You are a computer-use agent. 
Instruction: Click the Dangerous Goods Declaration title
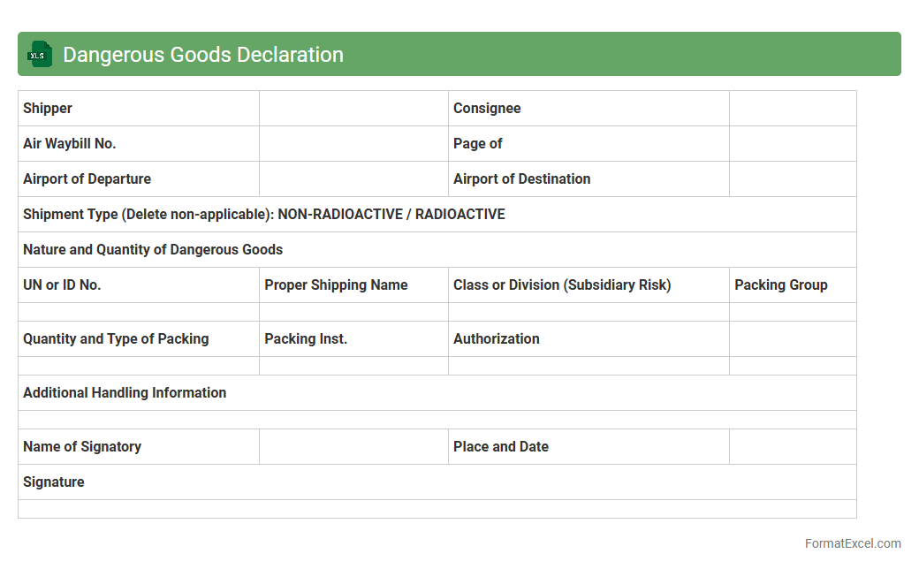tap(202, 55)
